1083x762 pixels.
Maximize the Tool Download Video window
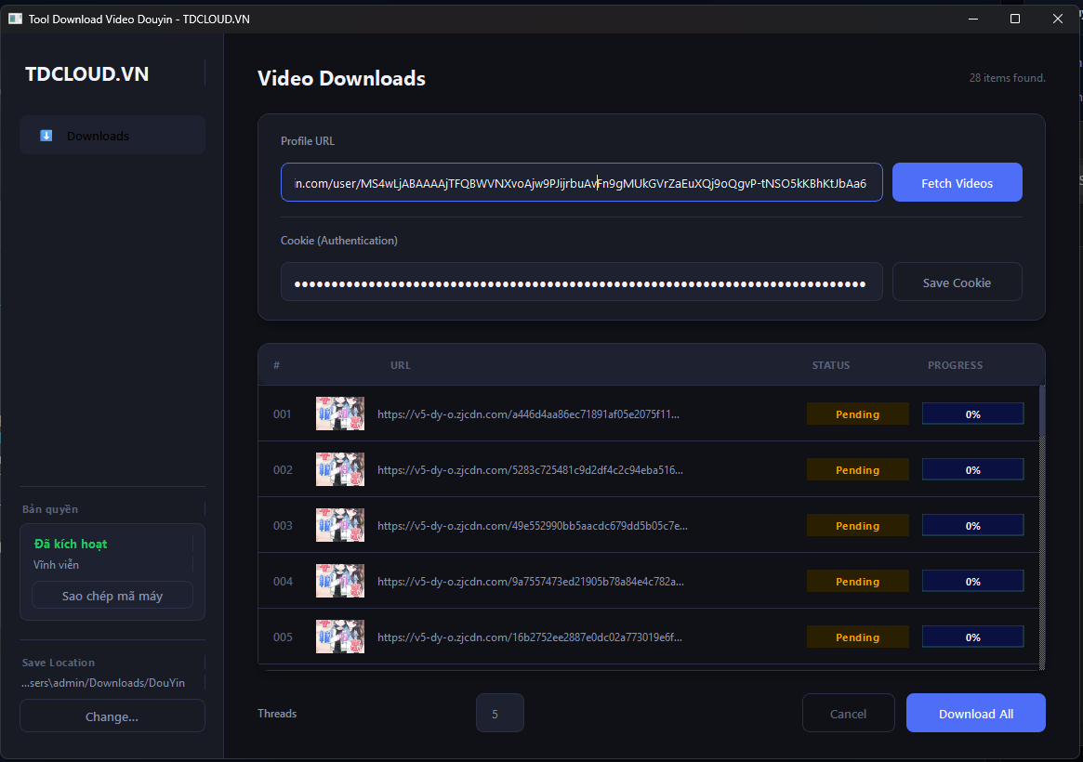tap(1015, 19)
